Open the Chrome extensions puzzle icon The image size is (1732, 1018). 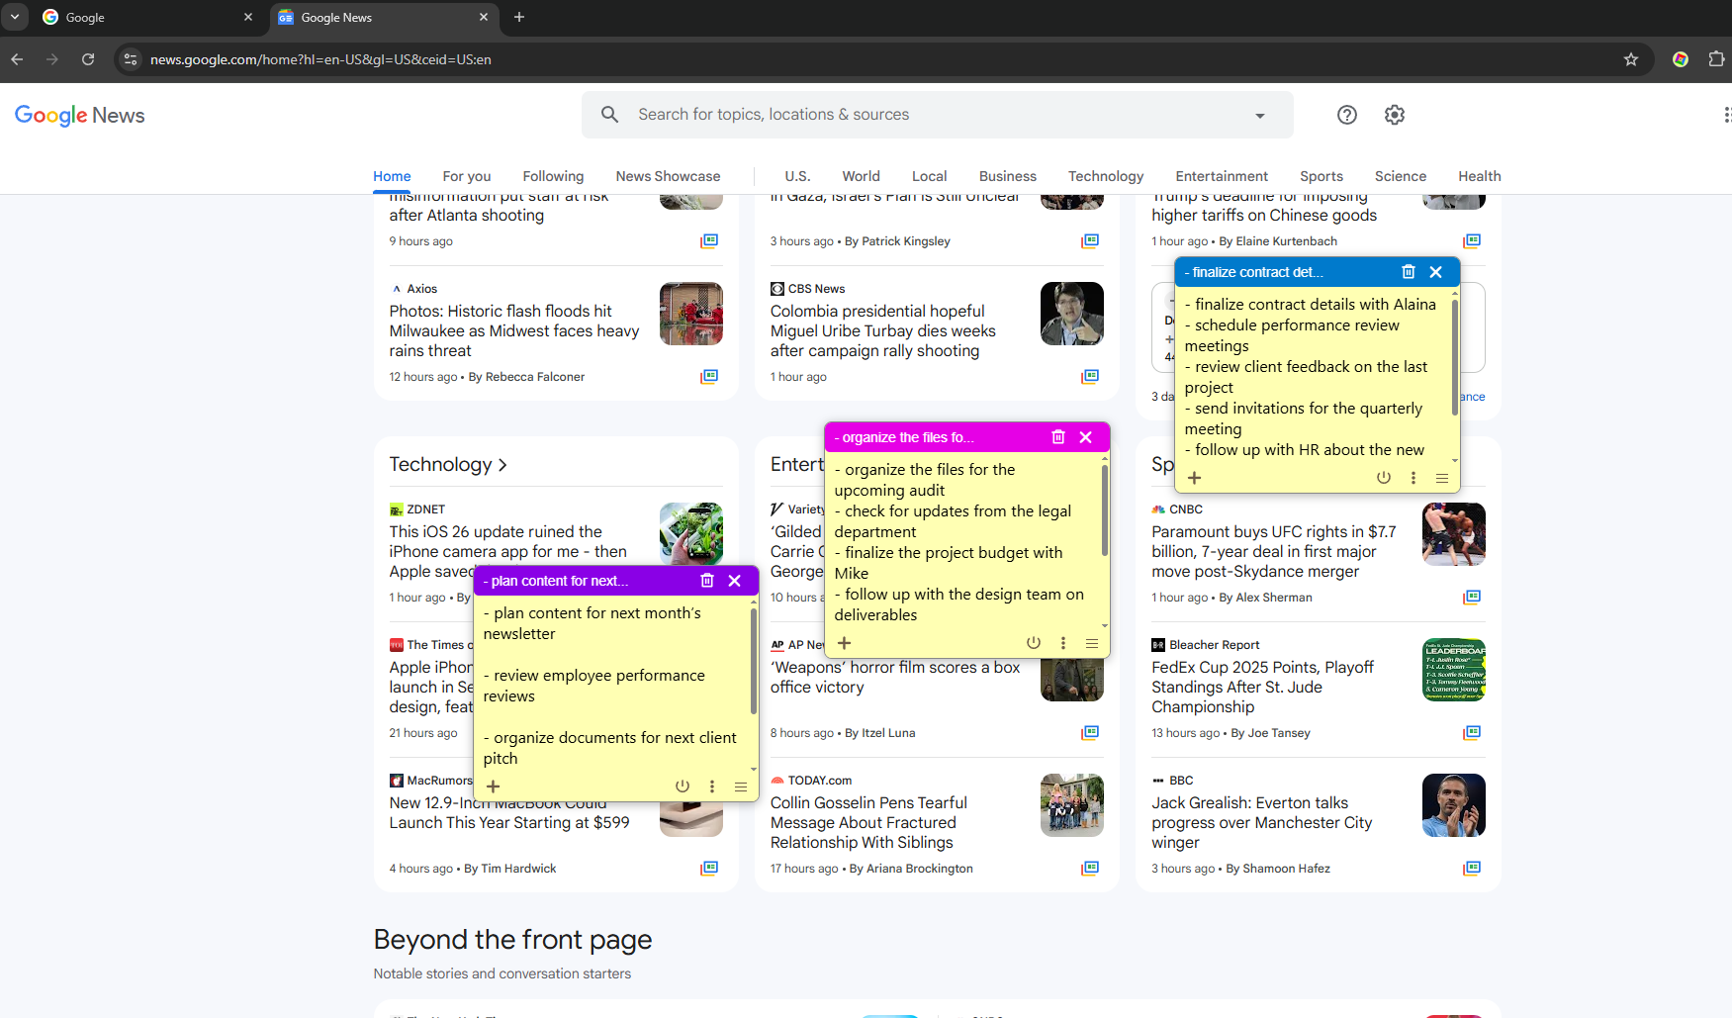tap(1716, 59)
